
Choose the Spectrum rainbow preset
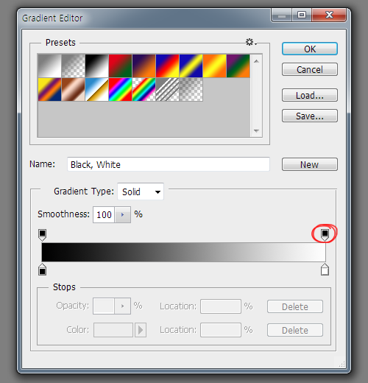click(x=120, y=89)
